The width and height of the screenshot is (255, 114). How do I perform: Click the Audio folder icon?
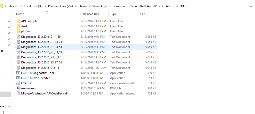(18, 26)
